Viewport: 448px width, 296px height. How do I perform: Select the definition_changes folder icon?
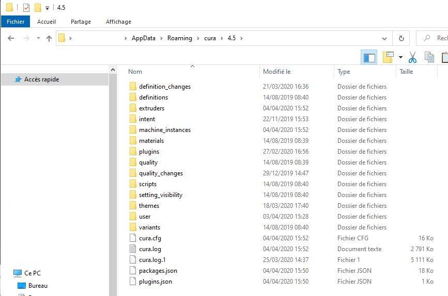[133, 87]
